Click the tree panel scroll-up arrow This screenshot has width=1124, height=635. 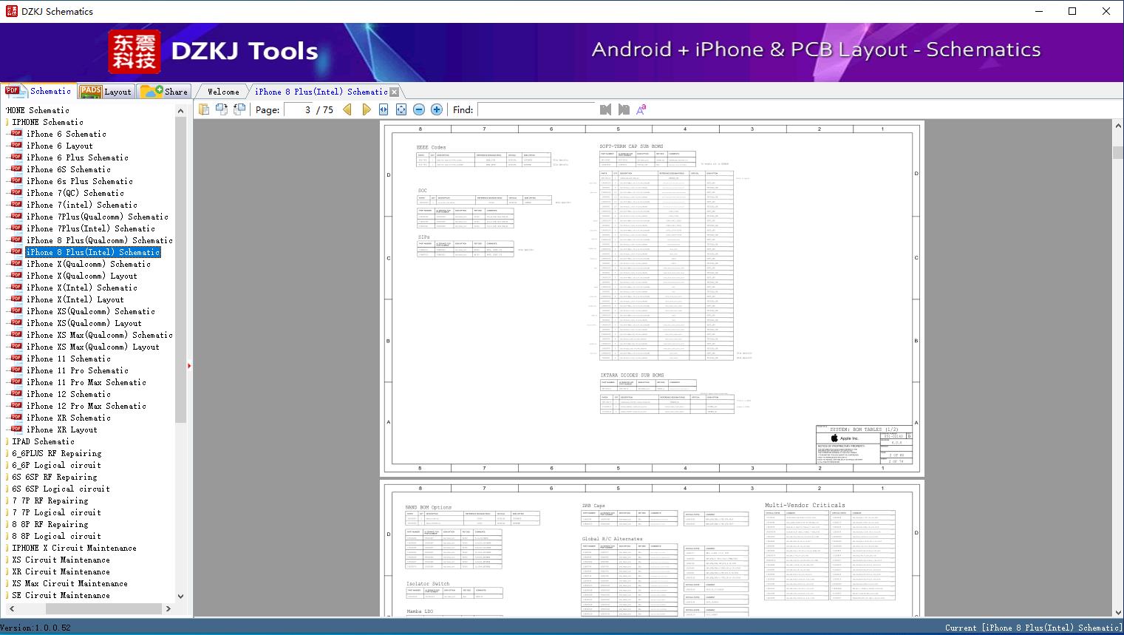tap(180, 111)
